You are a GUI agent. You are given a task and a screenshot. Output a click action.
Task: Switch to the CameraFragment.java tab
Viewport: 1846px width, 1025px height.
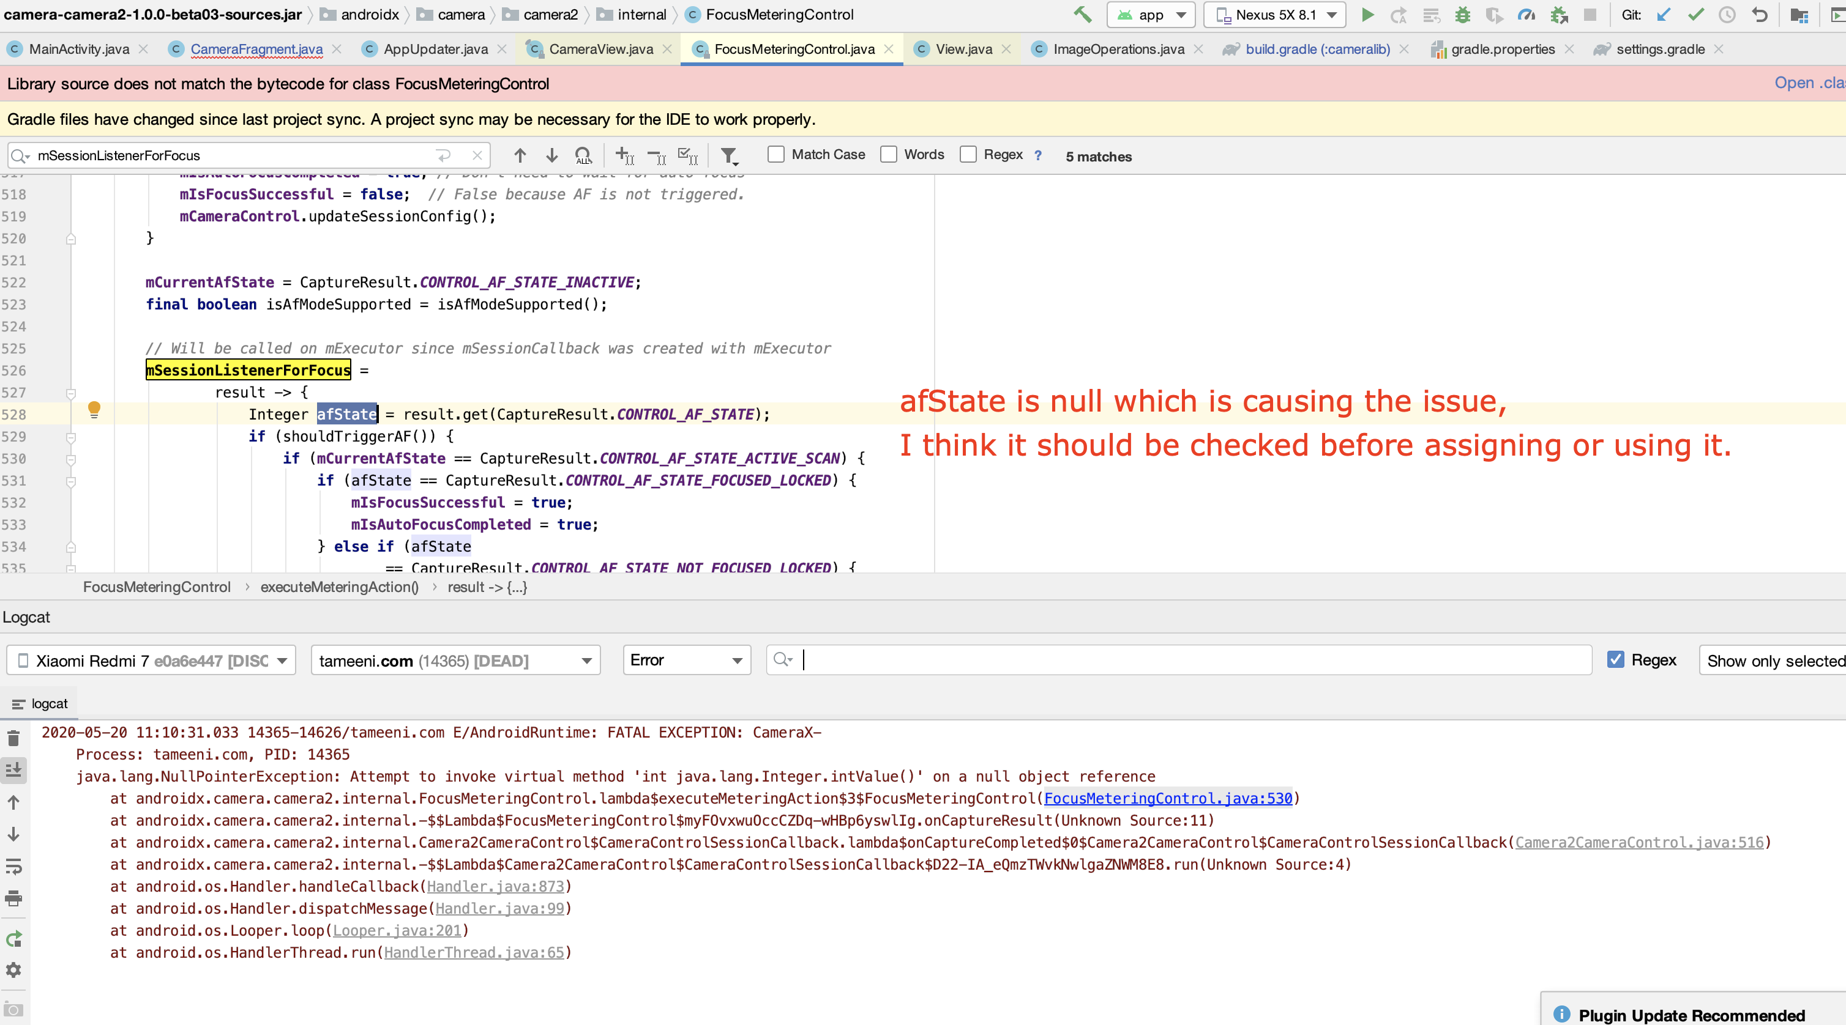[x=256, y=49]
